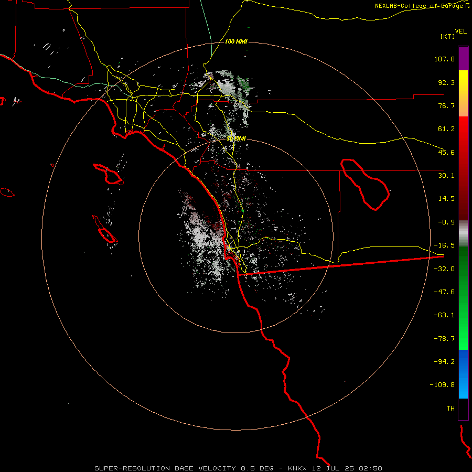
Task: Pick the gray near-zero segment of scale
Action: 463,233
